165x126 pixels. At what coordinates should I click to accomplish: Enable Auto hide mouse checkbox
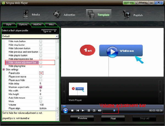(x=41, y=98)
